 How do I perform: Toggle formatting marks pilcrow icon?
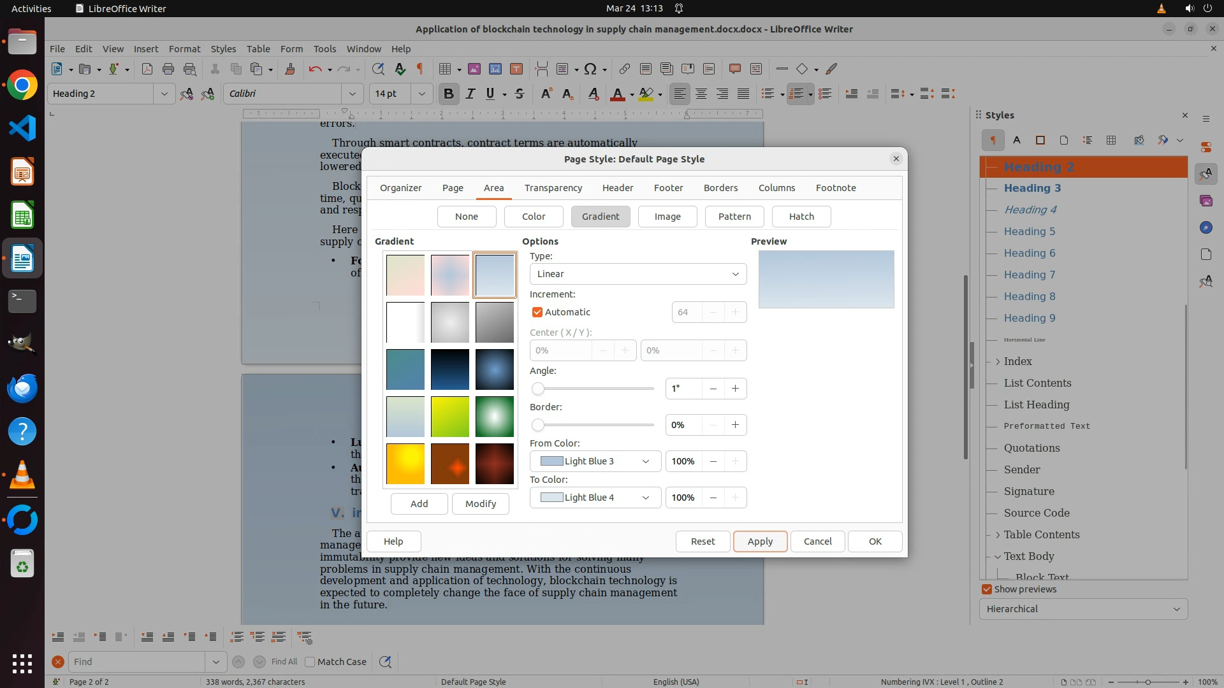click(x=420, y=69)
